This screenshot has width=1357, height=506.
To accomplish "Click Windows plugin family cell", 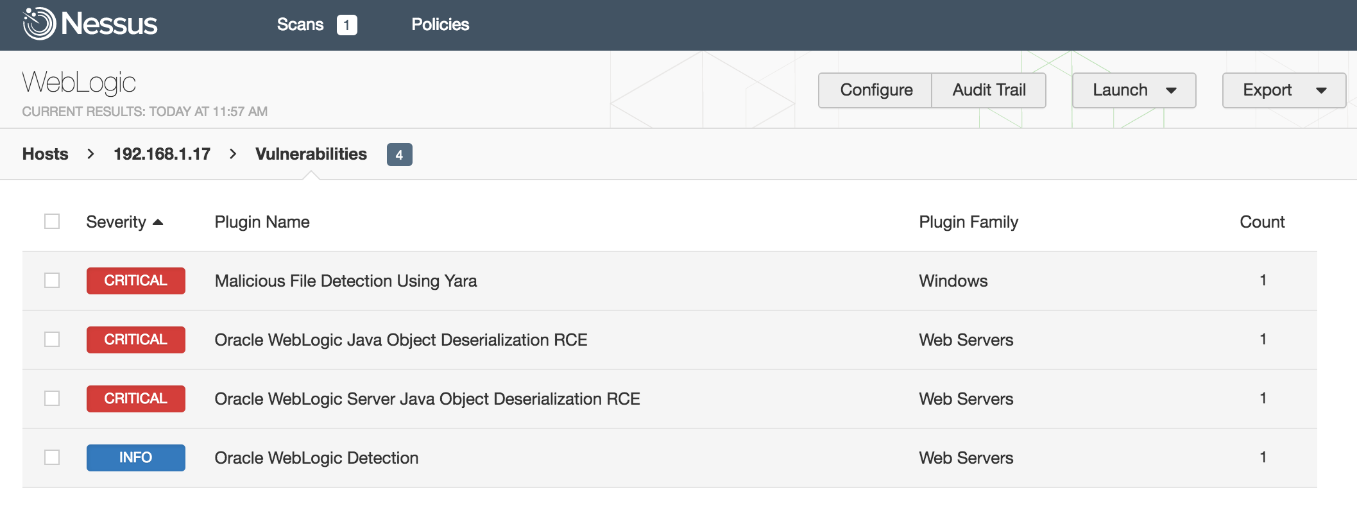I will pyautogui.click(x=953, y=281).
